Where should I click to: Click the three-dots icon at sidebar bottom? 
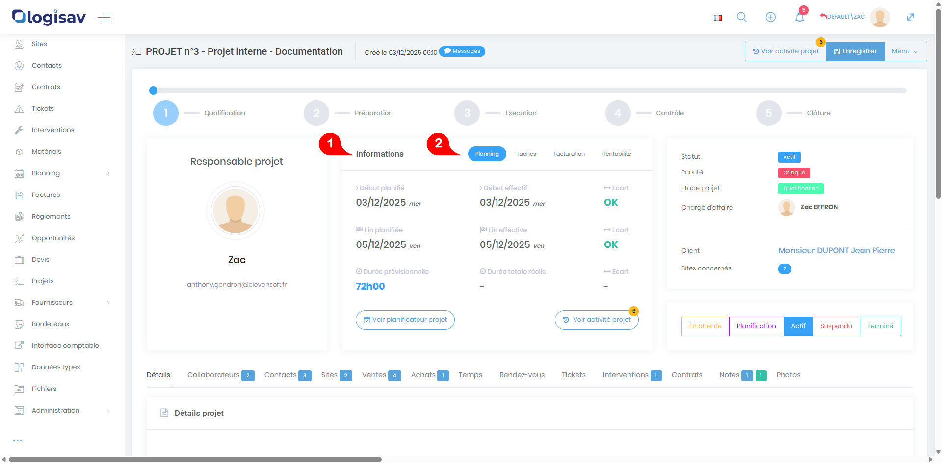pyautogui.click(x=18, y=440)
